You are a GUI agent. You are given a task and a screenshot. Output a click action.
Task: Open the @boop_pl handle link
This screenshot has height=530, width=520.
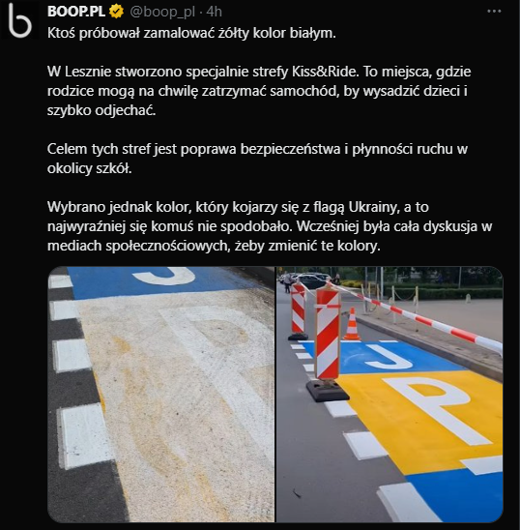(x=162, y=13)
